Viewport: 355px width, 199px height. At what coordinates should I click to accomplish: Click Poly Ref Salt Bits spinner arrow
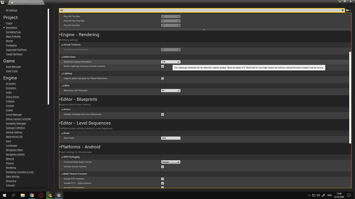[179, 25]
